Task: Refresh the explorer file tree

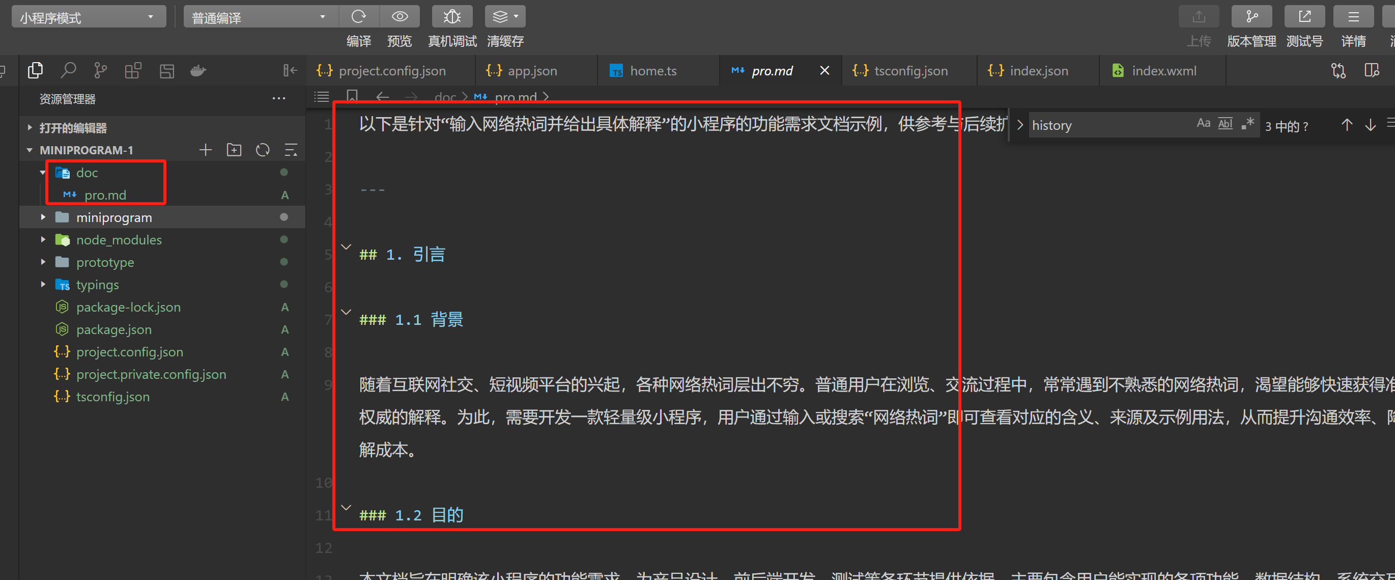Action: point(263,150)
